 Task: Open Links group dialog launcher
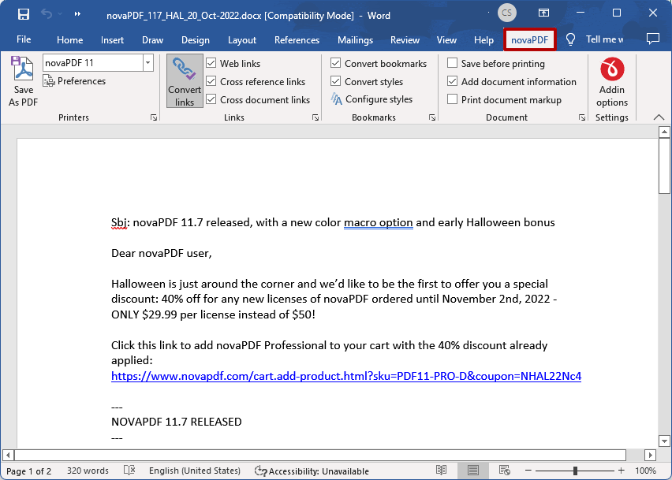pos(315,117)
